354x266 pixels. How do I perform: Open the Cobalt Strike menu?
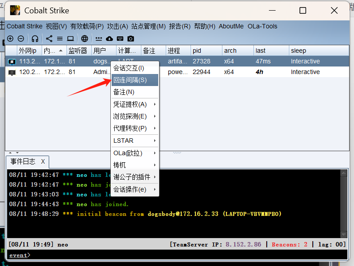point(25,26)
